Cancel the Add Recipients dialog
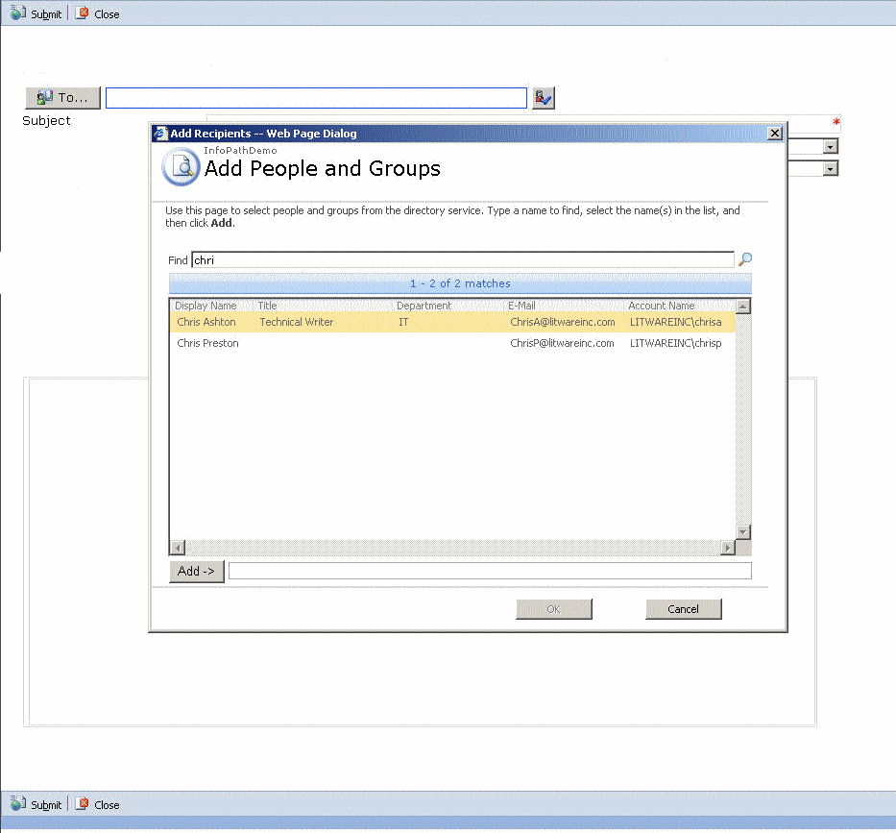Viewport: 896px width, 833px height. pos(683,609)
